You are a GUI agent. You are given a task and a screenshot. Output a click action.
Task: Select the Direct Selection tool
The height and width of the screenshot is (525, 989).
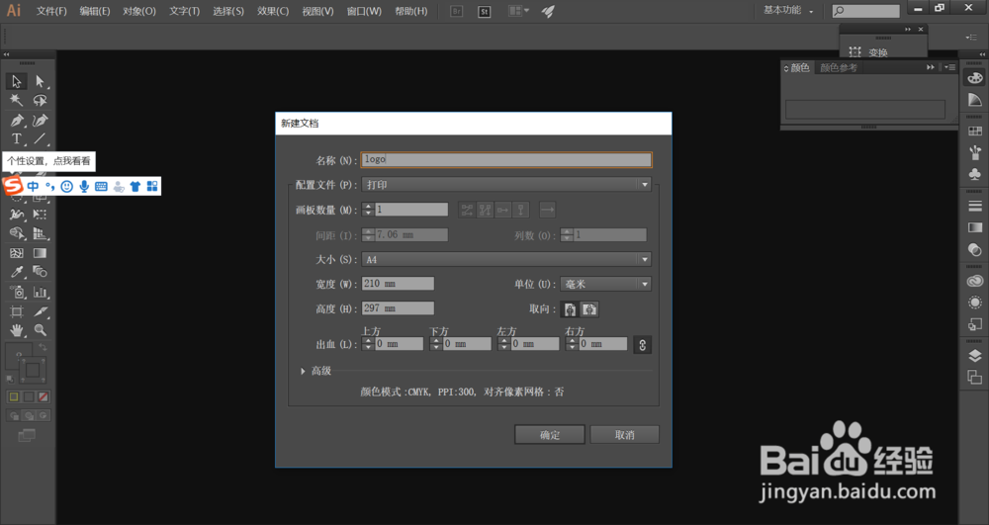[41, 81]
